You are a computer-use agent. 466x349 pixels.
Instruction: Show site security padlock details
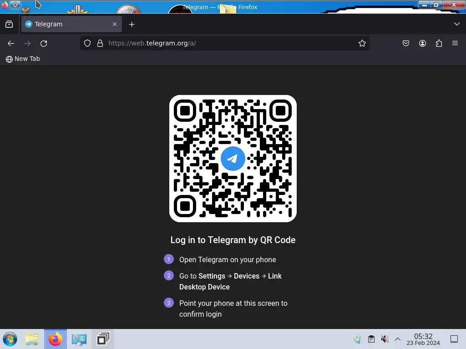coord(100,43)
